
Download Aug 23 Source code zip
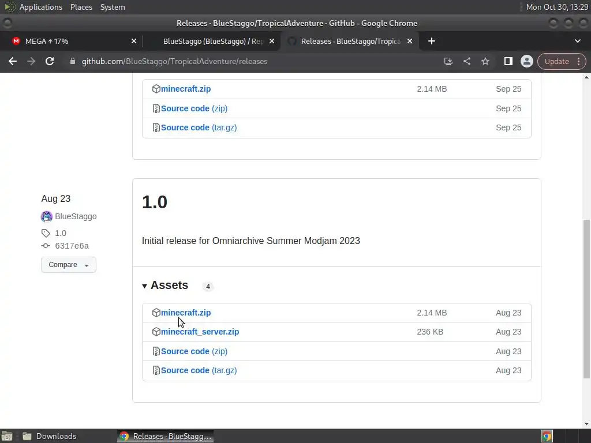[194, 351]
